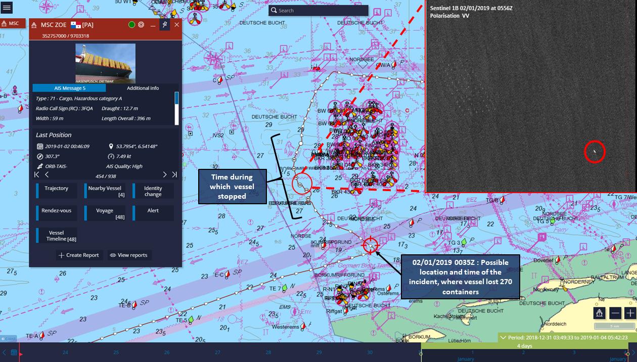Click the TE-5 green buoy on the chart
Image resolution: width=637 pixels, height=362 pixels.
(x=191, y=319)
